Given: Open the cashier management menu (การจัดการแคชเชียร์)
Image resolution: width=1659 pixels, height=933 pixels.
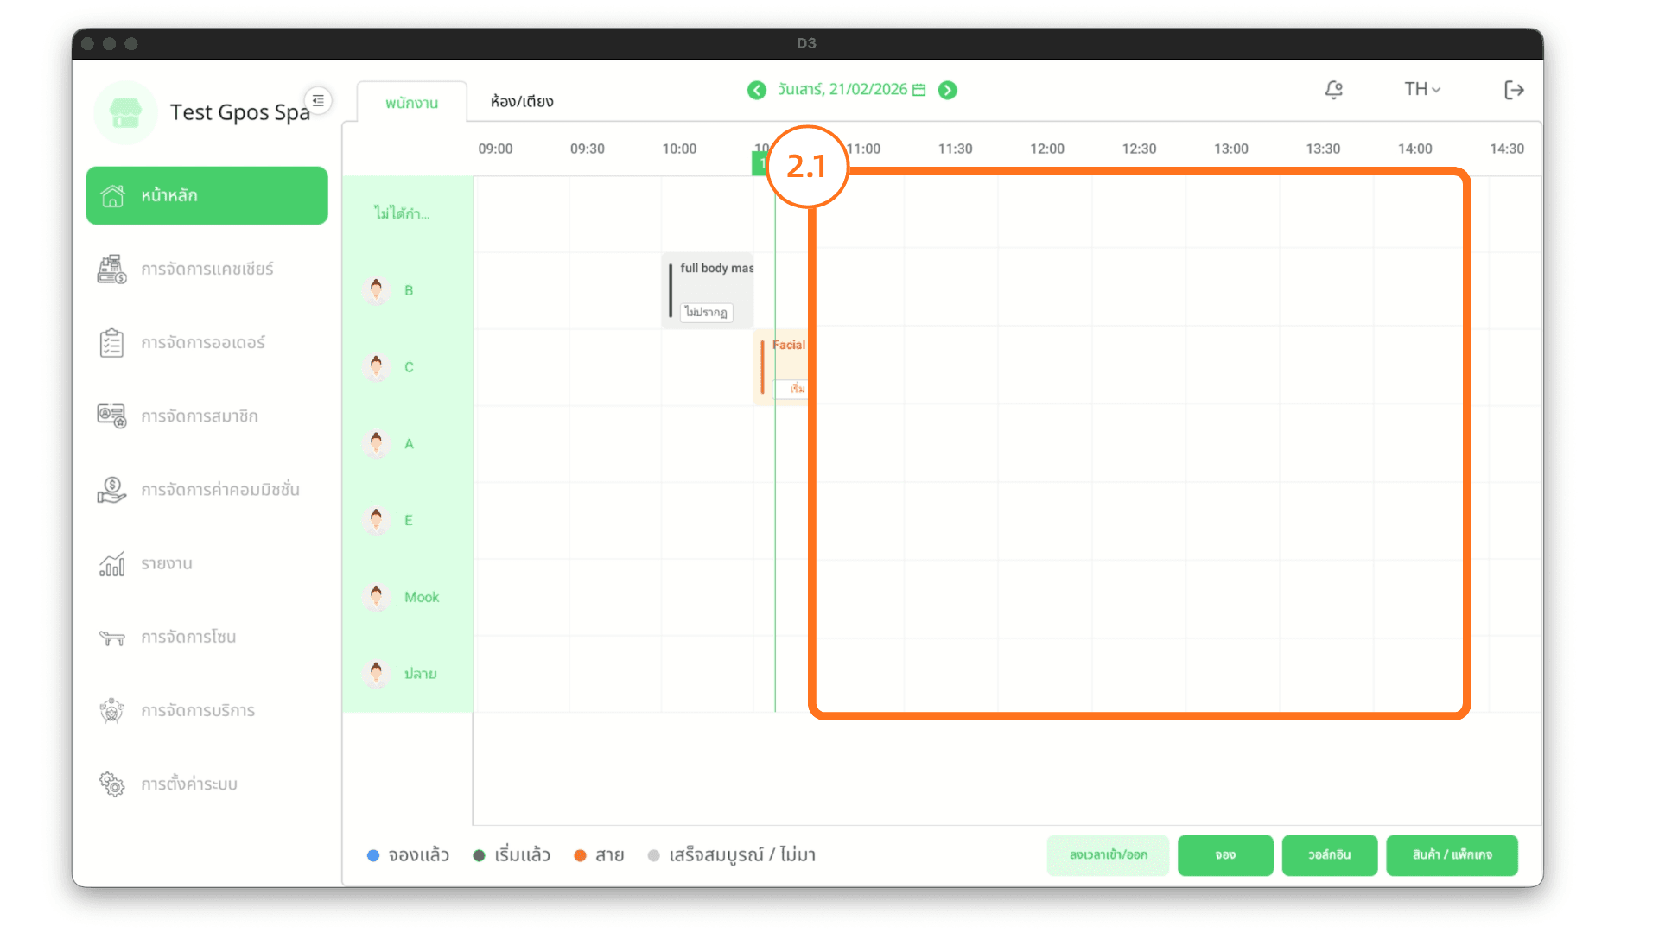Looking at the screenshot, I should pyautogui.click(x=207, y=270).
